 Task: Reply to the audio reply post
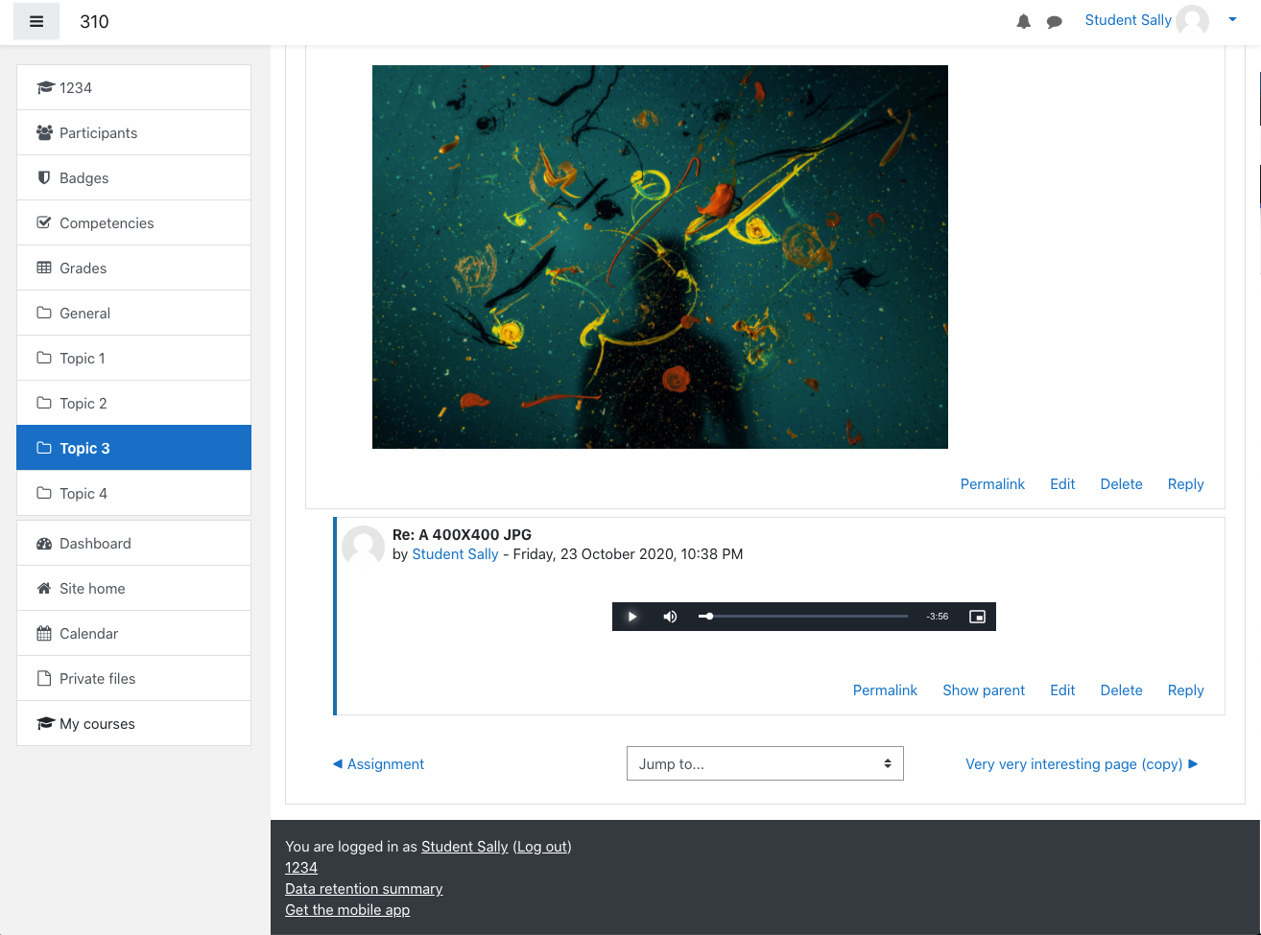1185,690
